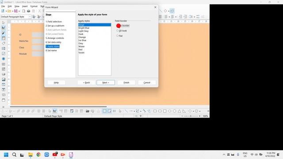This screenshot has height=159, width=283.
Task: Click the Print icon in toolbar
Action: coord(28,11)
